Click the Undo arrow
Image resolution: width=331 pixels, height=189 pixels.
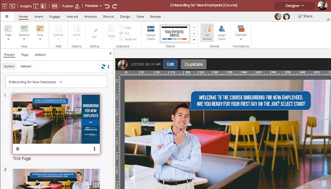[107, 6]
